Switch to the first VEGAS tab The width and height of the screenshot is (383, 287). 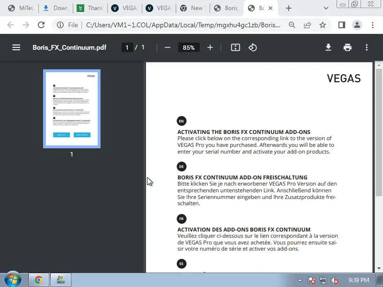click(124, 8)
